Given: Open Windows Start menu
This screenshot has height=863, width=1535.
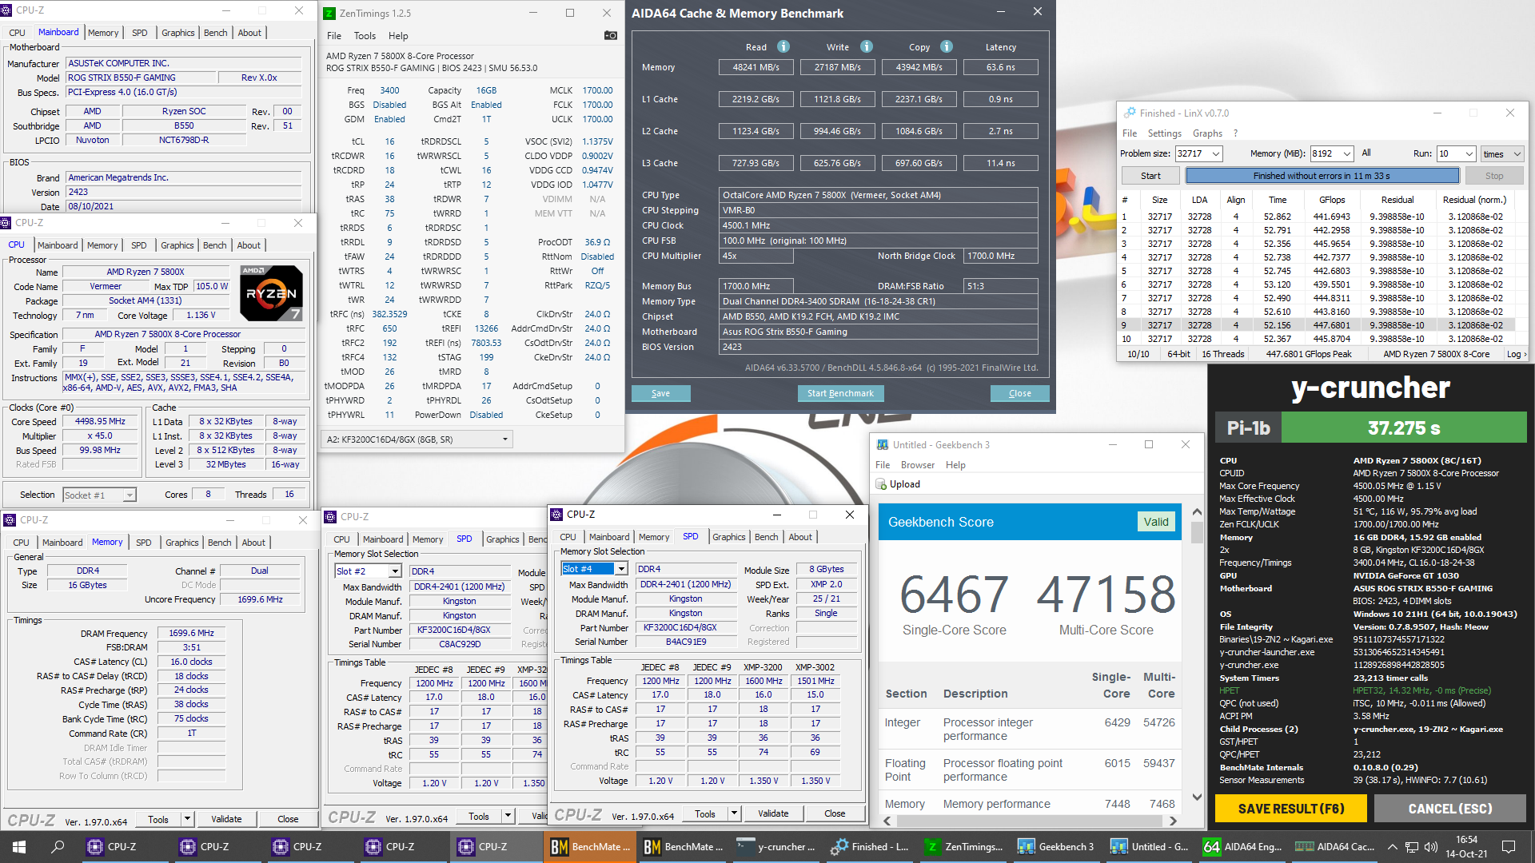Looking at the screenshot, I should [x=19, y=846].
